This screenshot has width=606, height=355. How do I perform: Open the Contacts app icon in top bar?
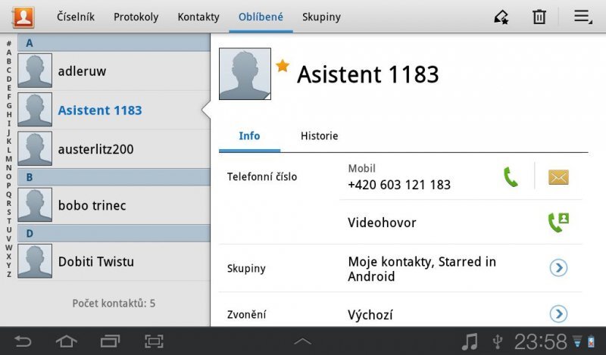coord(23,17)
